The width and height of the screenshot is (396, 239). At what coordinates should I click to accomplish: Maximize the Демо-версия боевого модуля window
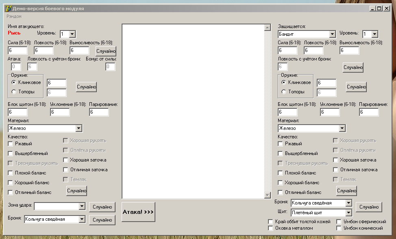379,9
